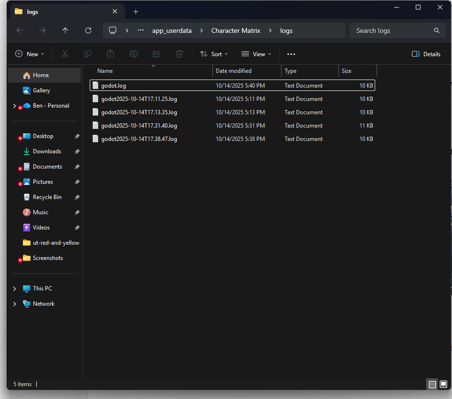Click the Rename icon in toolbar

[134, 54]
